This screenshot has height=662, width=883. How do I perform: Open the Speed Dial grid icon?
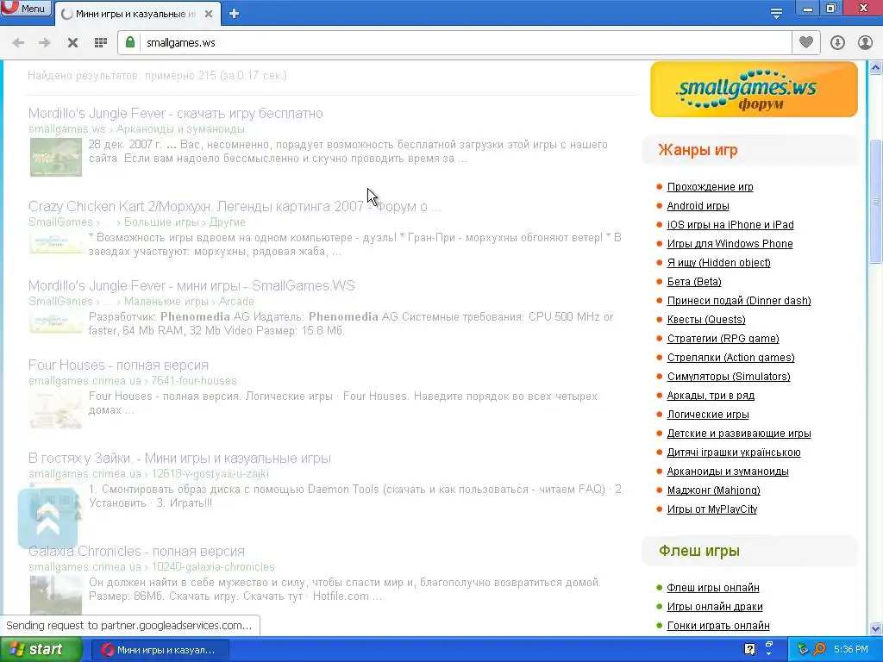[101, 43]
